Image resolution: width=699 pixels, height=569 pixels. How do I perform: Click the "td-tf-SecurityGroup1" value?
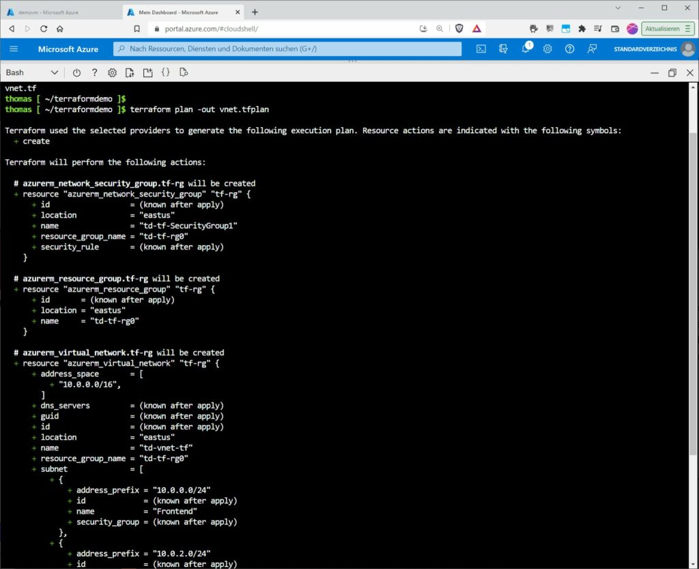point(188,225)
